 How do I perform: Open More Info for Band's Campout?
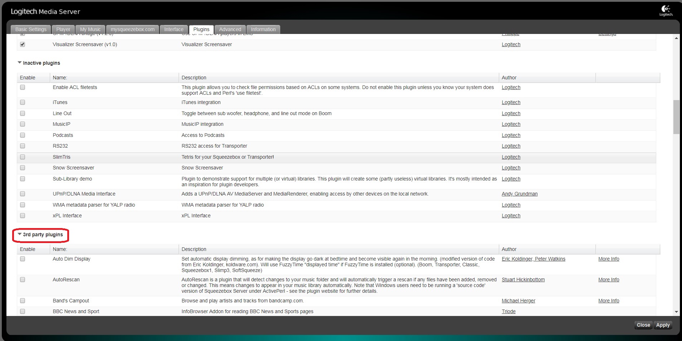point(609,301)
